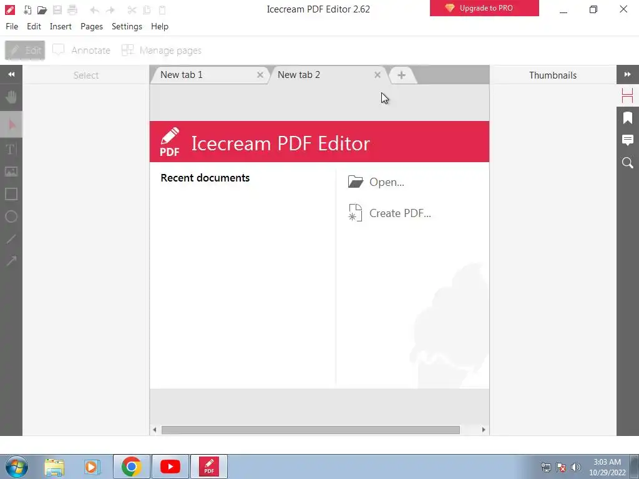Click the taskbar clock showing 3:03 AM
The width and height of the screenshot is (639, 479).
click(x=607, y=467)
